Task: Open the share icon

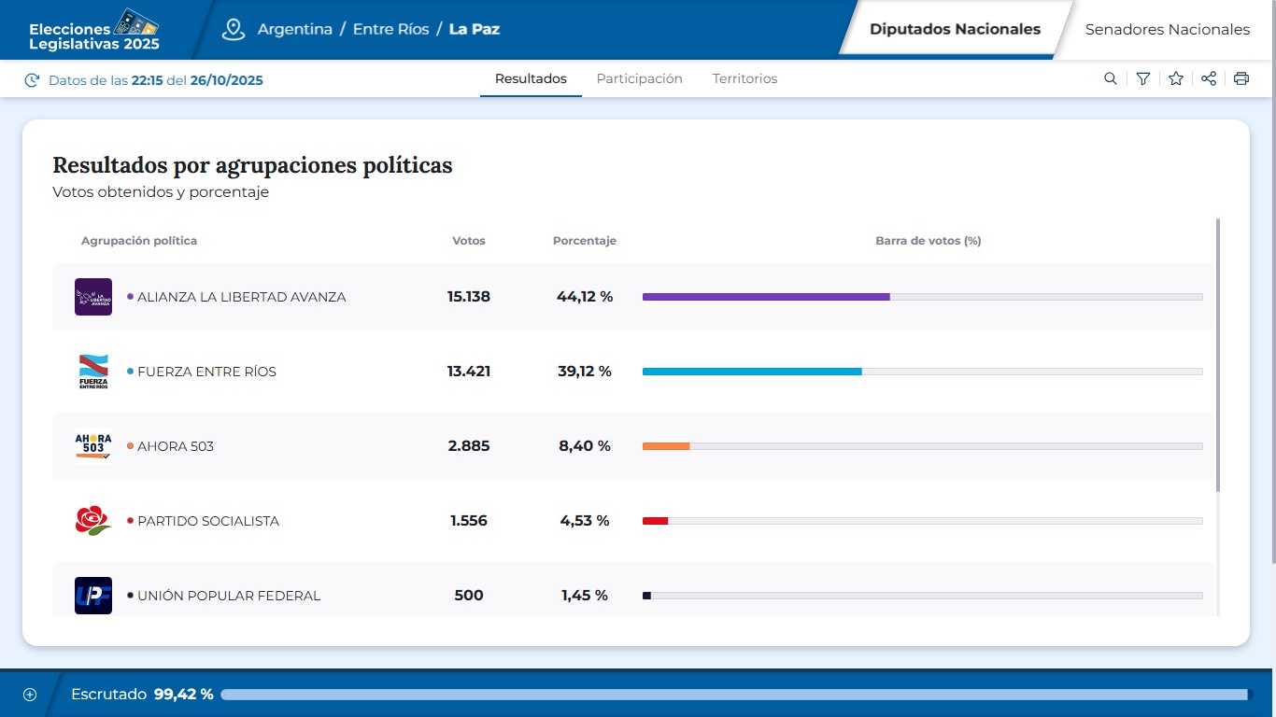Action: [x=1208, y=78]
